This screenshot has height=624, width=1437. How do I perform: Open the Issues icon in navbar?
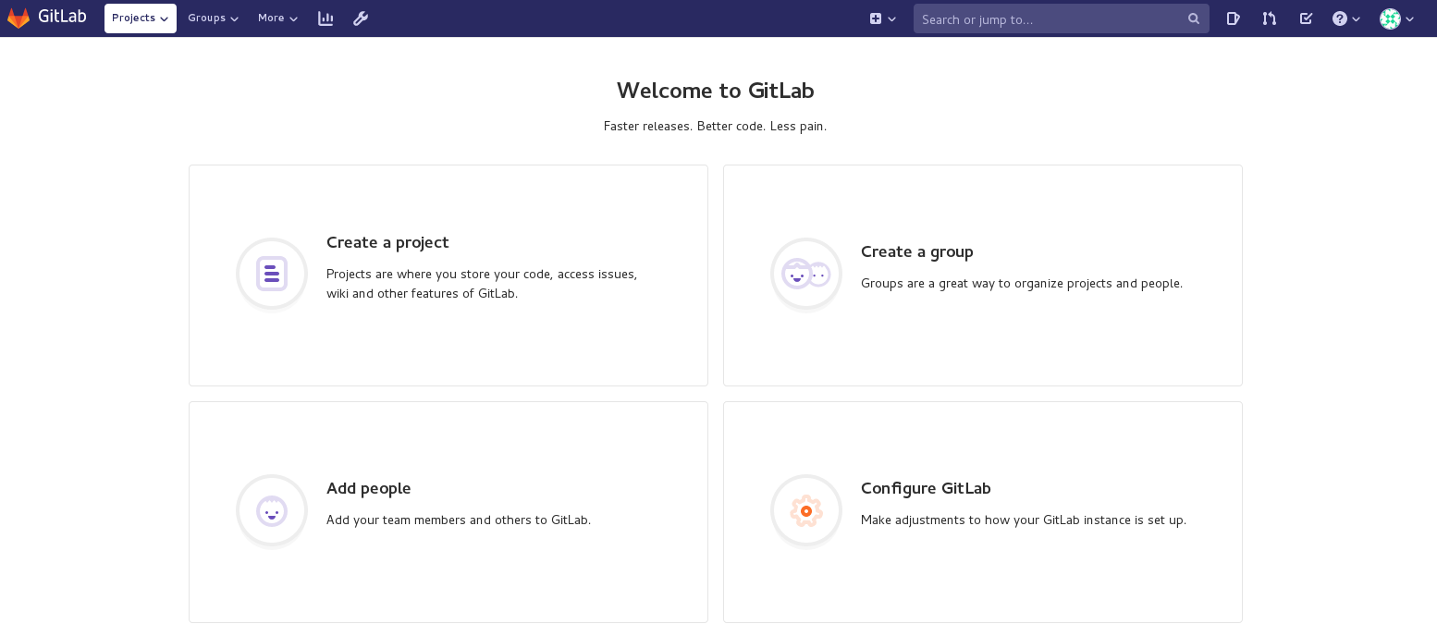[x=1233, y=18]
